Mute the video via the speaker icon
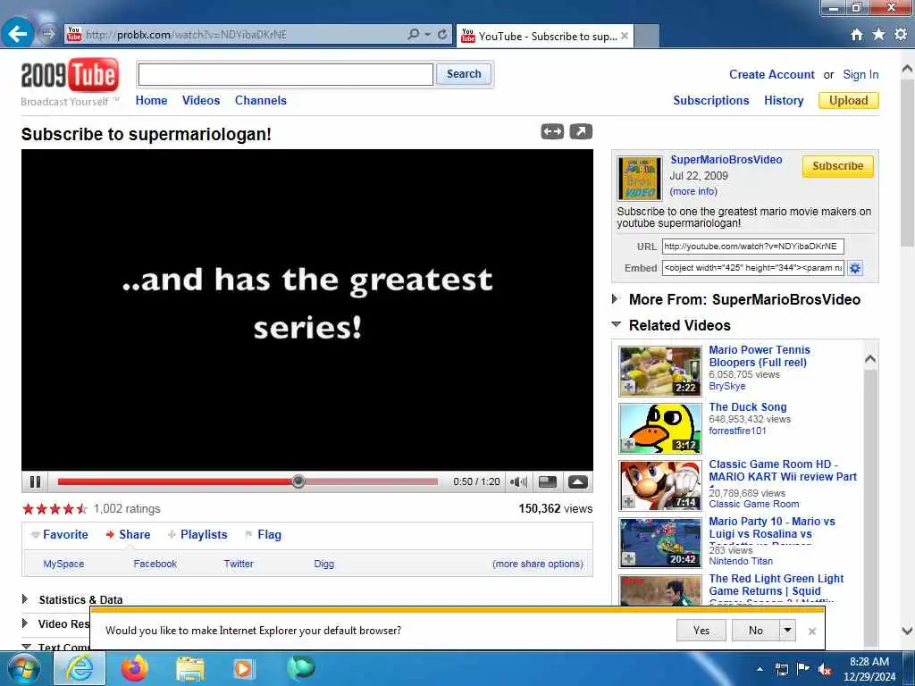Screen dimensions: 915x686 point(518,481)
